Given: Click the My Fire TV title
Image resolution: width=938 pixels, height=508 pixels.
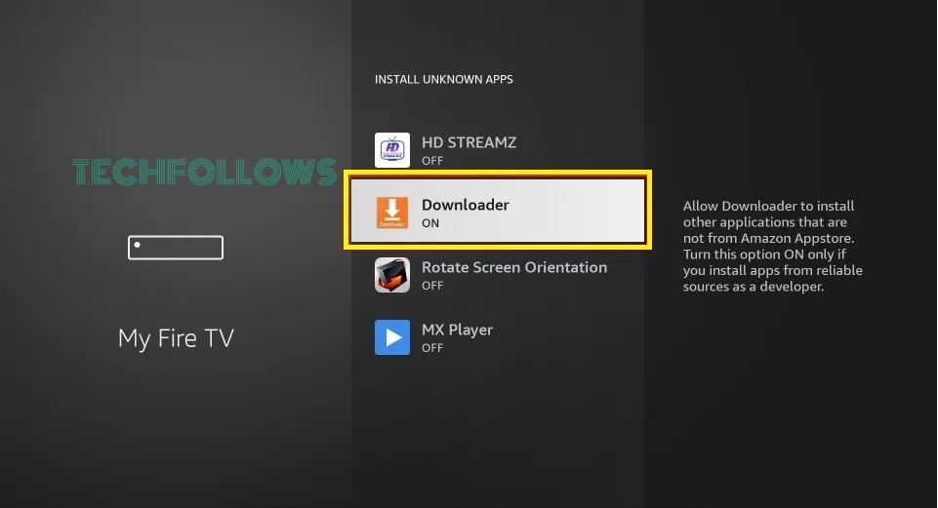Looking at the screenshot, I should click(x=176, y=338).
